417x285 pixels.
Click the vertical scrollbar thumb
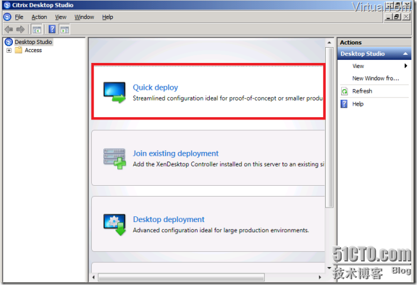(x=329, y=128)
